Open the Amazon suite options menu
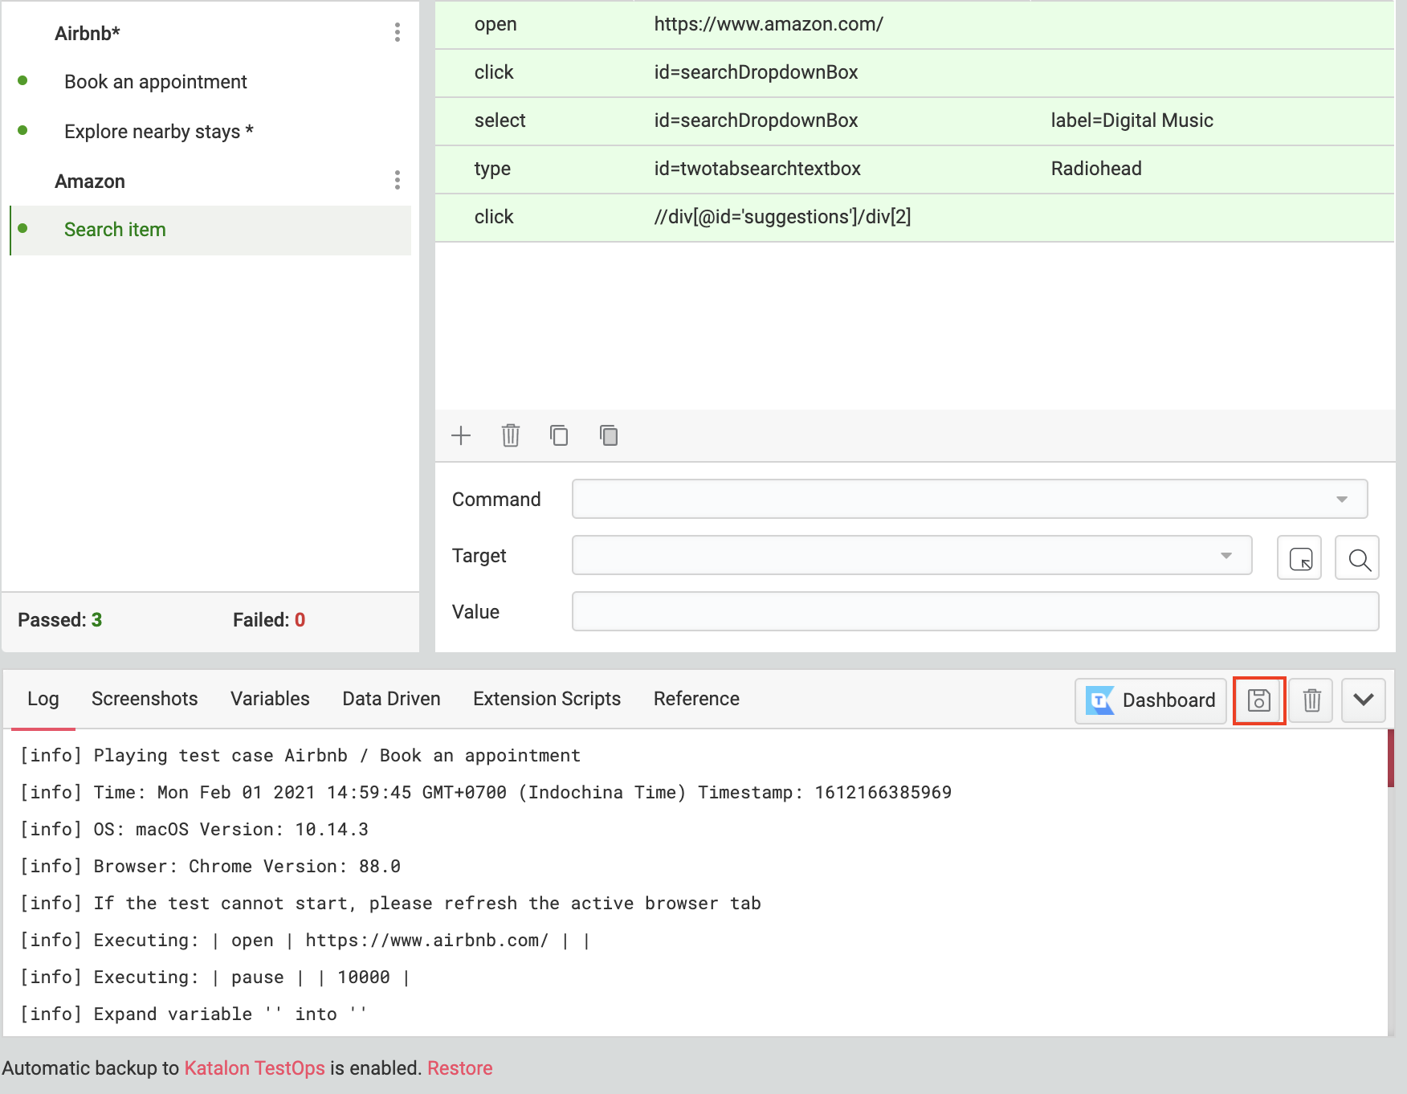This screenshot has width=1407, height=1094. (x=397, y=180)
